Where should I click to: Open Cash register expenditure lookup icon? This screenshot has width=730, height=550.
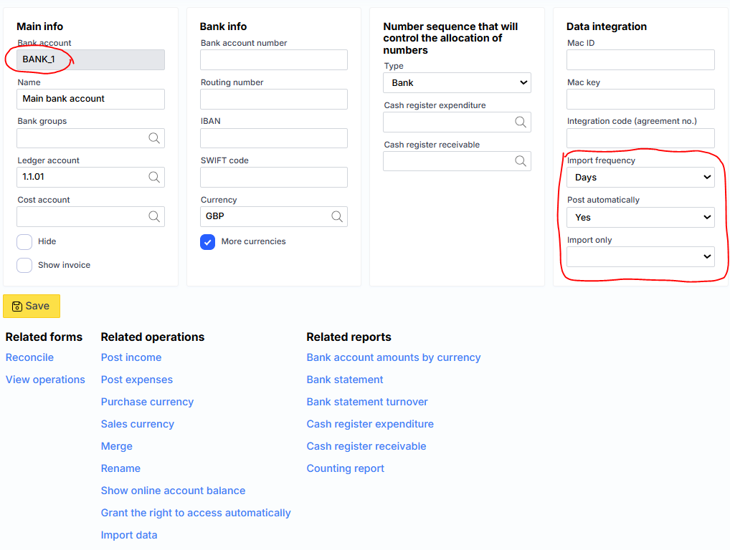click(x=521, y=122)
